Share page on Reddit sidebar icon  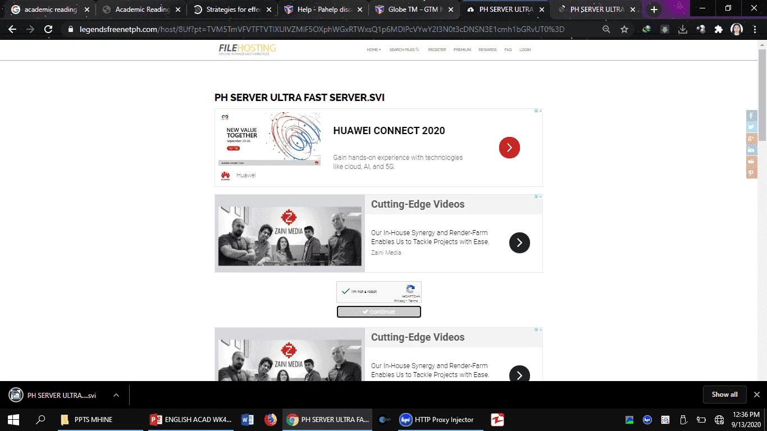[751, 162]
